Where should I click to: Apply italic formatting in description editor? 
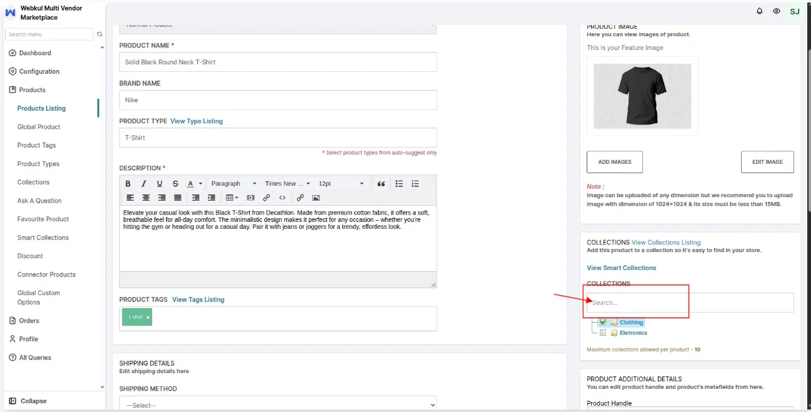144,184
